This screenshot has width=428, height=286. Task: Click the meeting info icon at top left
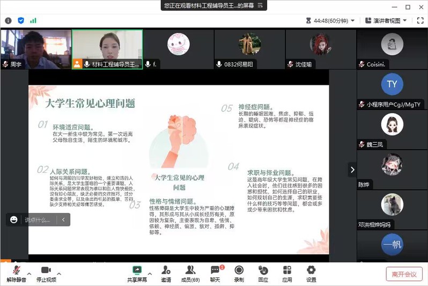coord(8,20)
